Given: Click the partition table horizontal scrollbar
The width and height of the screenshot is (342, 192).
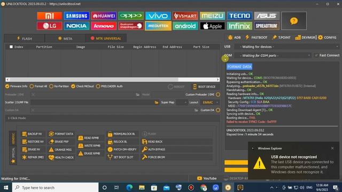Looking at the screenshot, I should click(94, 79).
